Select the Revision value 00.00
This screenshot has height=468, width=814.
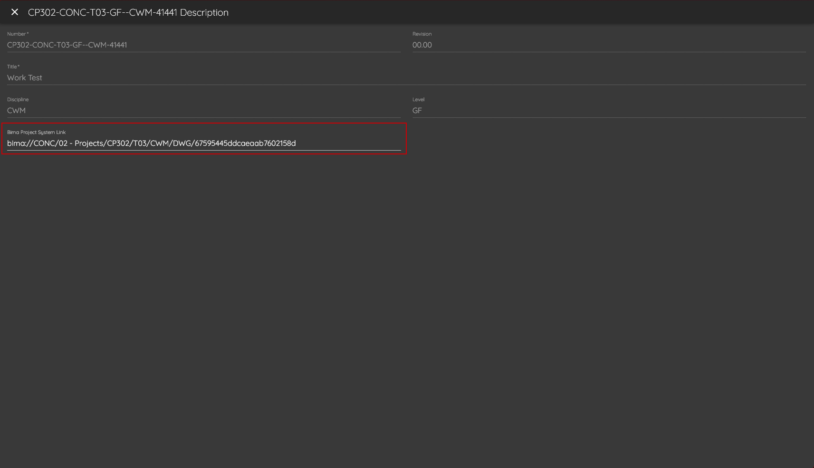click(422, 45)
